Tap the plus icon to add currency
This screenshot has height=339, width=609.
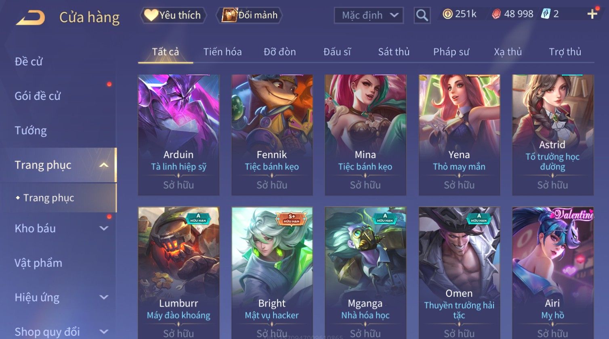pos(592,14)
